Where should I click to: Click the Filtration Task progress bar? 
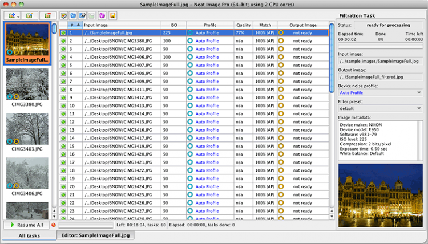coord(380,46)
